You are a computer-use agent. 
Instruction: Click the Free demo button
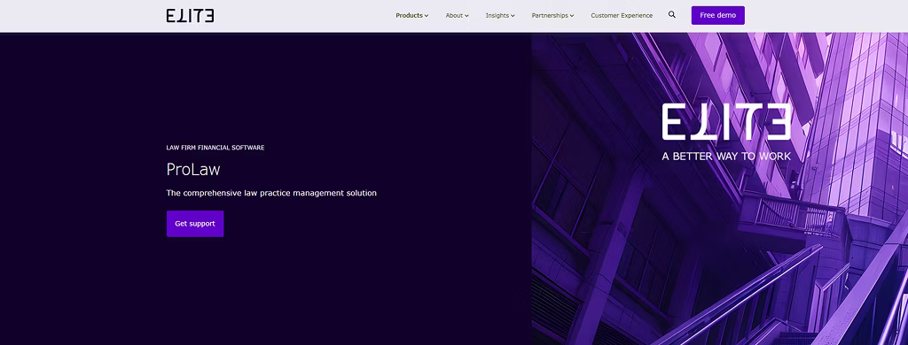point(717,16)
